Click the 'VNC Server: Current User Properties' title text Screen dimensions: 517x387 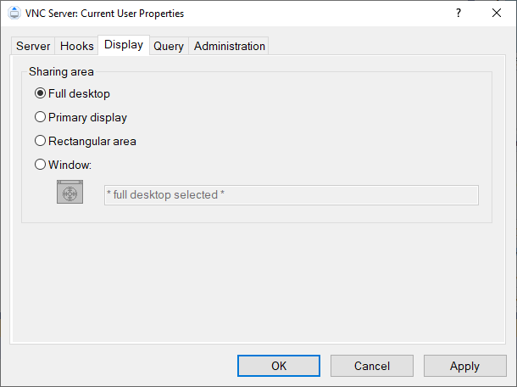[x=104, y=14]
